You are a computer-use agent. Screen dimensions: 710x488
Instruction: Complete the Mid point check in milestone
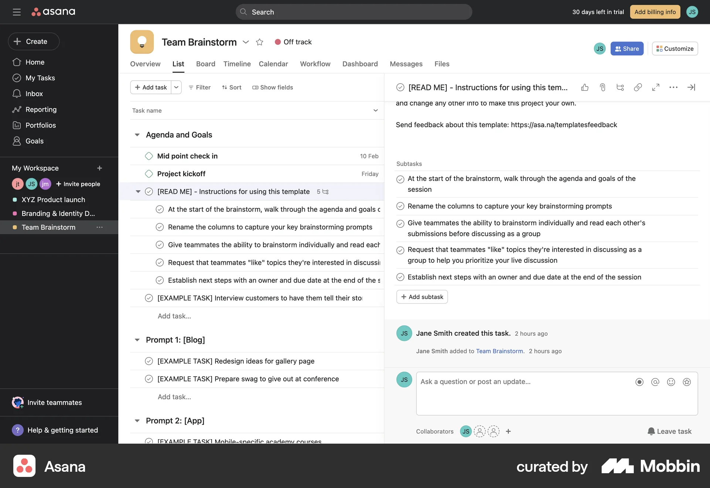pyautogui.click(x=149, y=156)
